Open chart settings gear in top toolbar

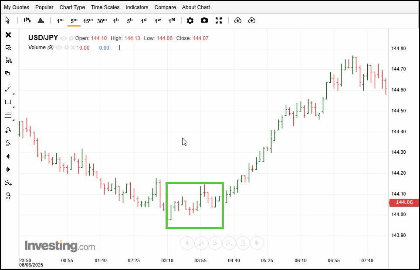click(190, 20)
